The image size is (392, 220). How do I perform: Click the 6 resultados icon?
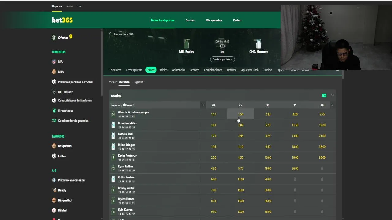(54, 111)
